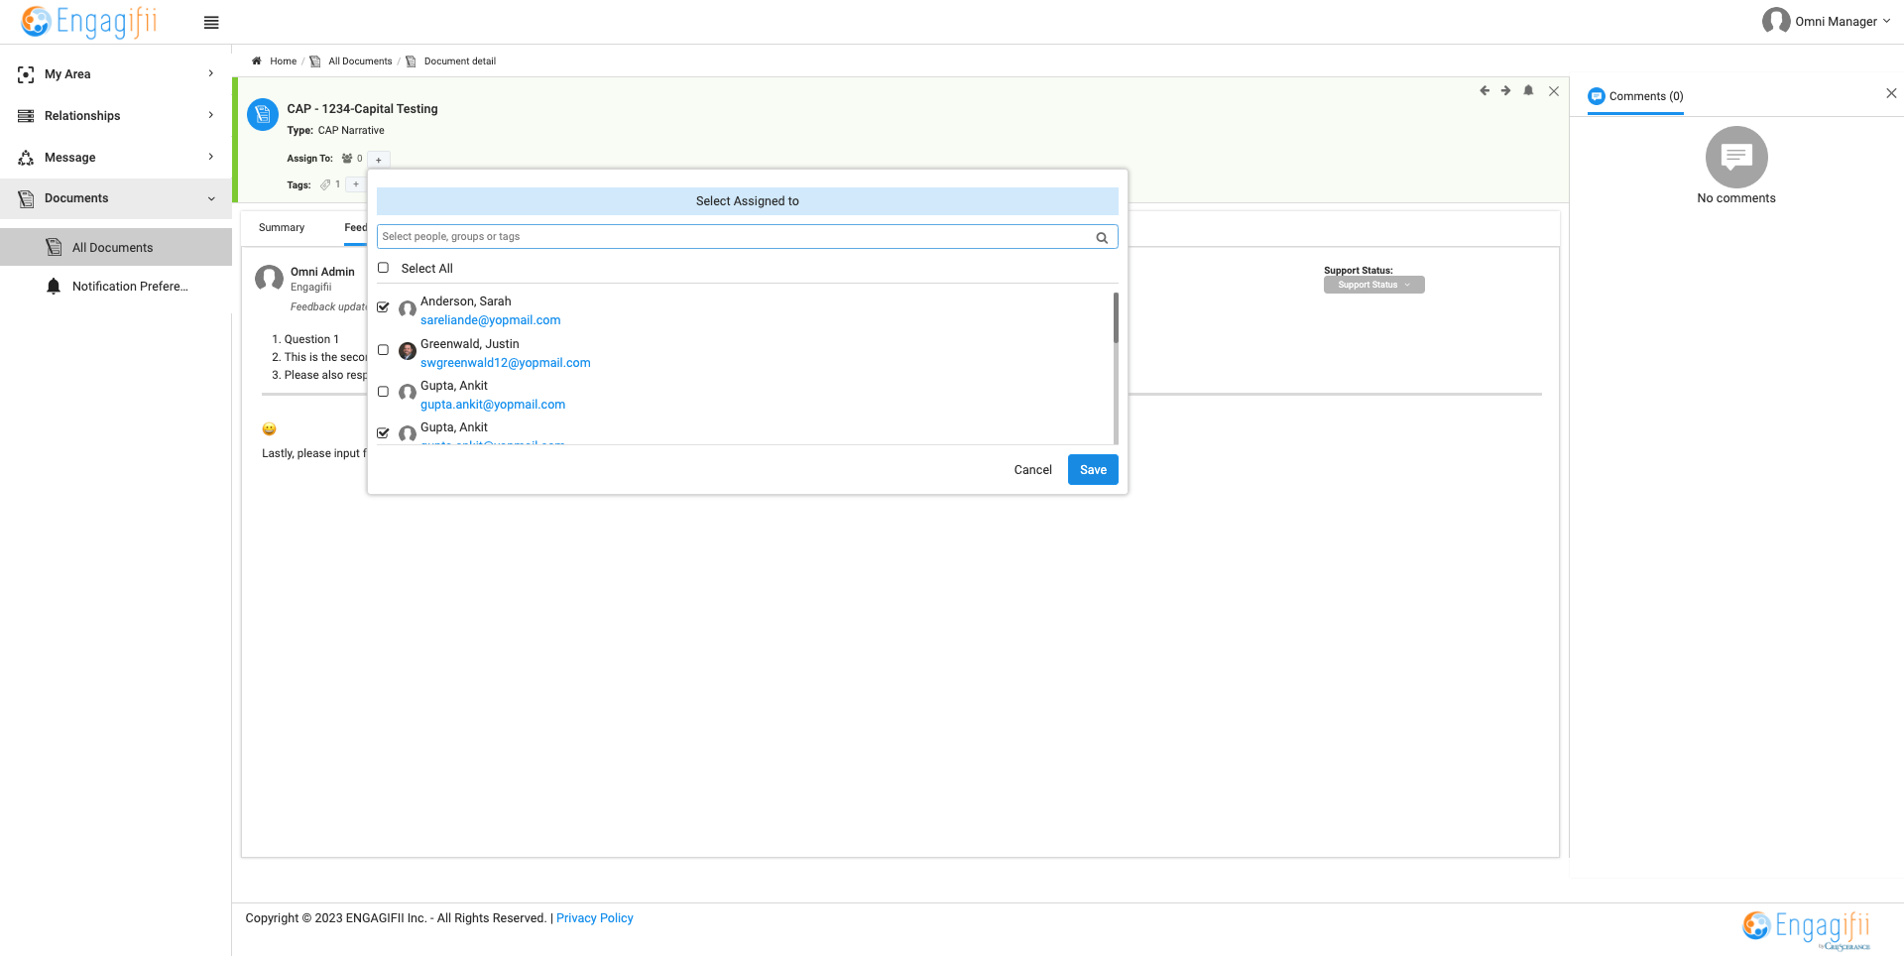Image resolution: width=1904 pixels, height=958 pixels.
Task: Close document detail with X icon
Action: tap(1554, 91)
